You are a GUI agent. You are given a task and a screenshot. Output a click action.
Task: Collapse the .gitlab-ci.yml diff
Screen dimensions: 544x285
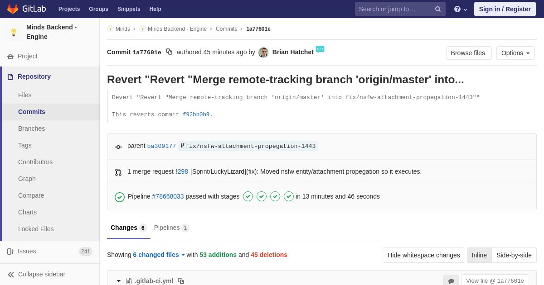[119, 281]
